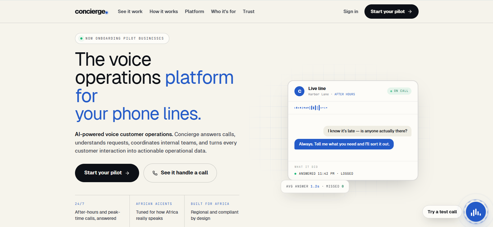Click the Try a test call button

pyautogui.click(x=442, y=212)
